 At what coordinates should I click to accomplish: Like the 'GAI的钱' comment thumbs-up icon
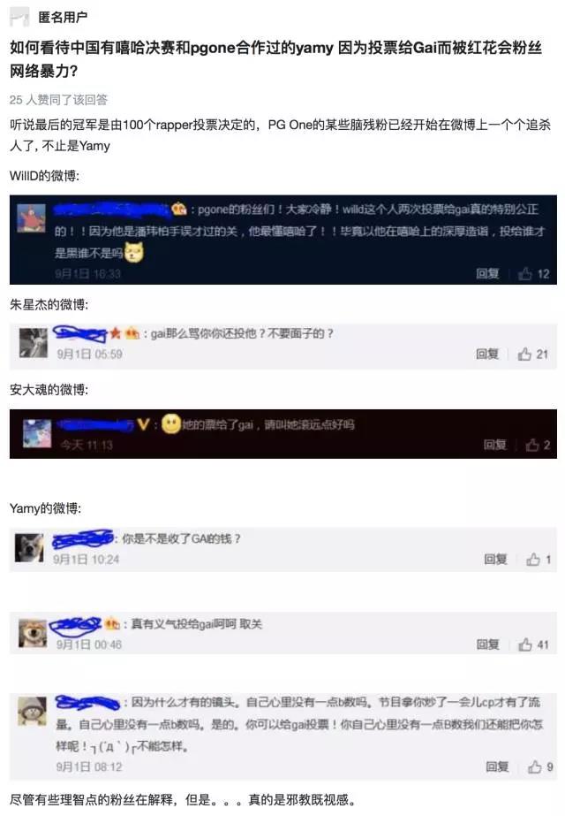pyautogui.click(x=532, y=560)
